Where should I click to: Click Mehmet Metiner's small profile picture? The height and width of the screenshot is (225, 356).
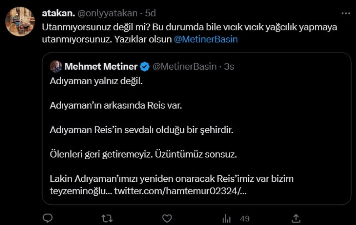coord(57,65)
